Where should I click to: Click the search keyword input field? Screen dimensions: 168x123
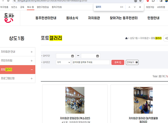[x=91, y=62]
